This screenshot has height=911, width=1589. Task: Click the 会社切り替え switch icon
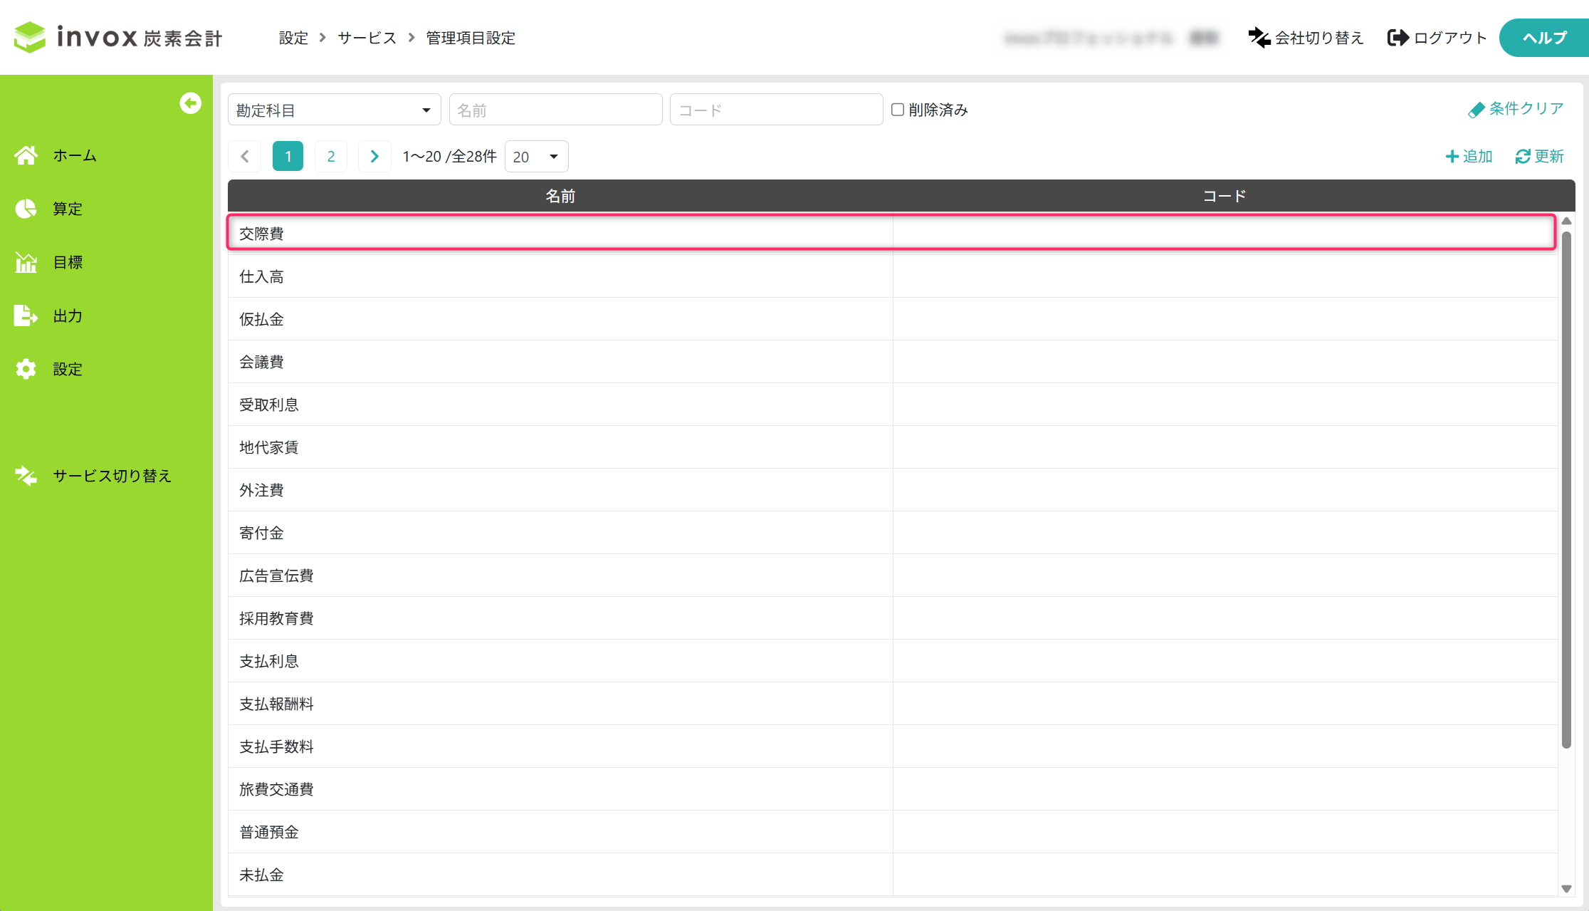point(1259,38)
